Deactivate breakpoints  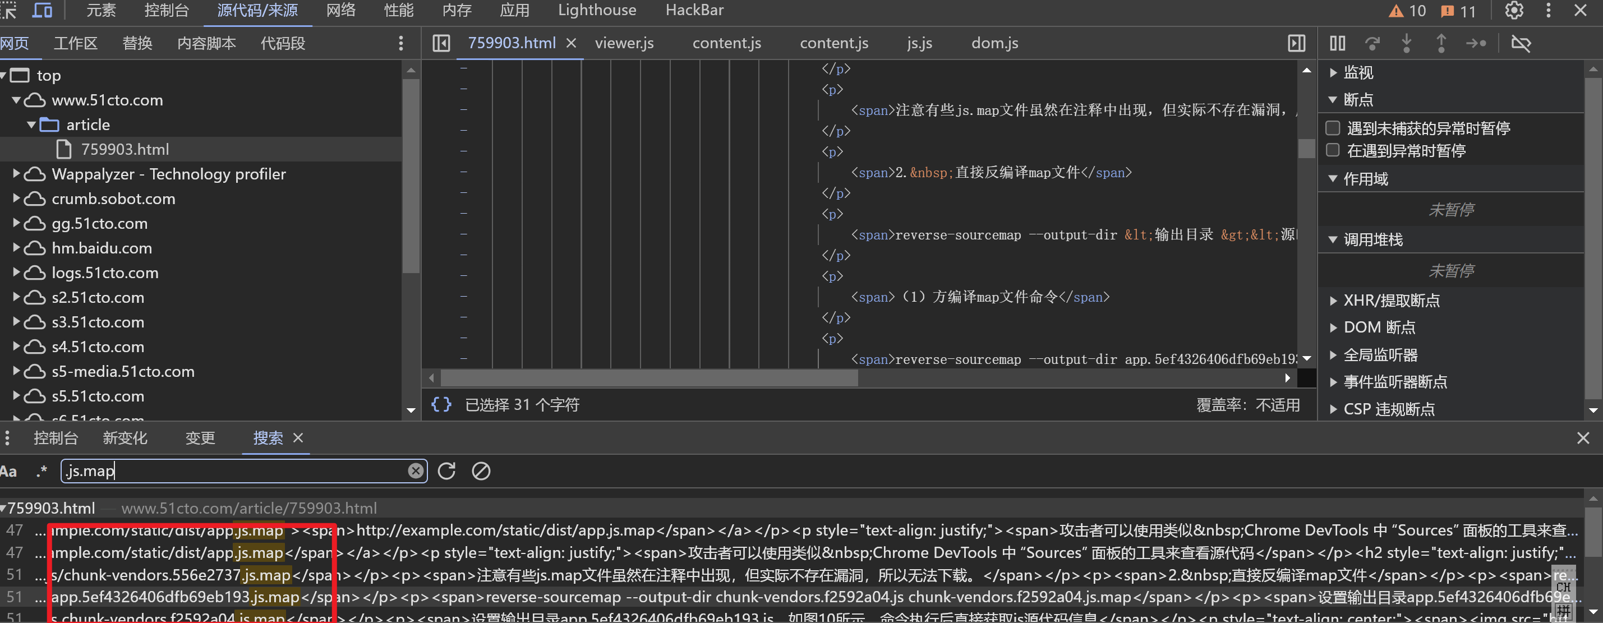point(1521,43)
